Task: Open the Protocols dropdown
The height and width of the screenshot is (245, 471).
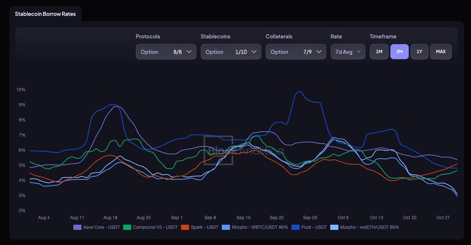Action: pyautogui.click(x=166, y=52)
